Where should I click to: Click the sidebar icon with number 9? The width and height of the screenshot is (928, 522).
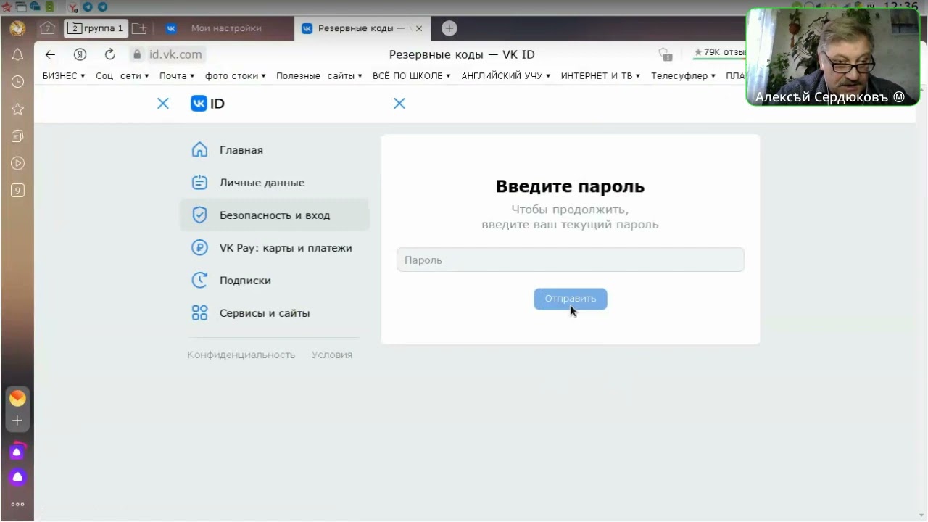pyautogui.click(x=17, y=191)
